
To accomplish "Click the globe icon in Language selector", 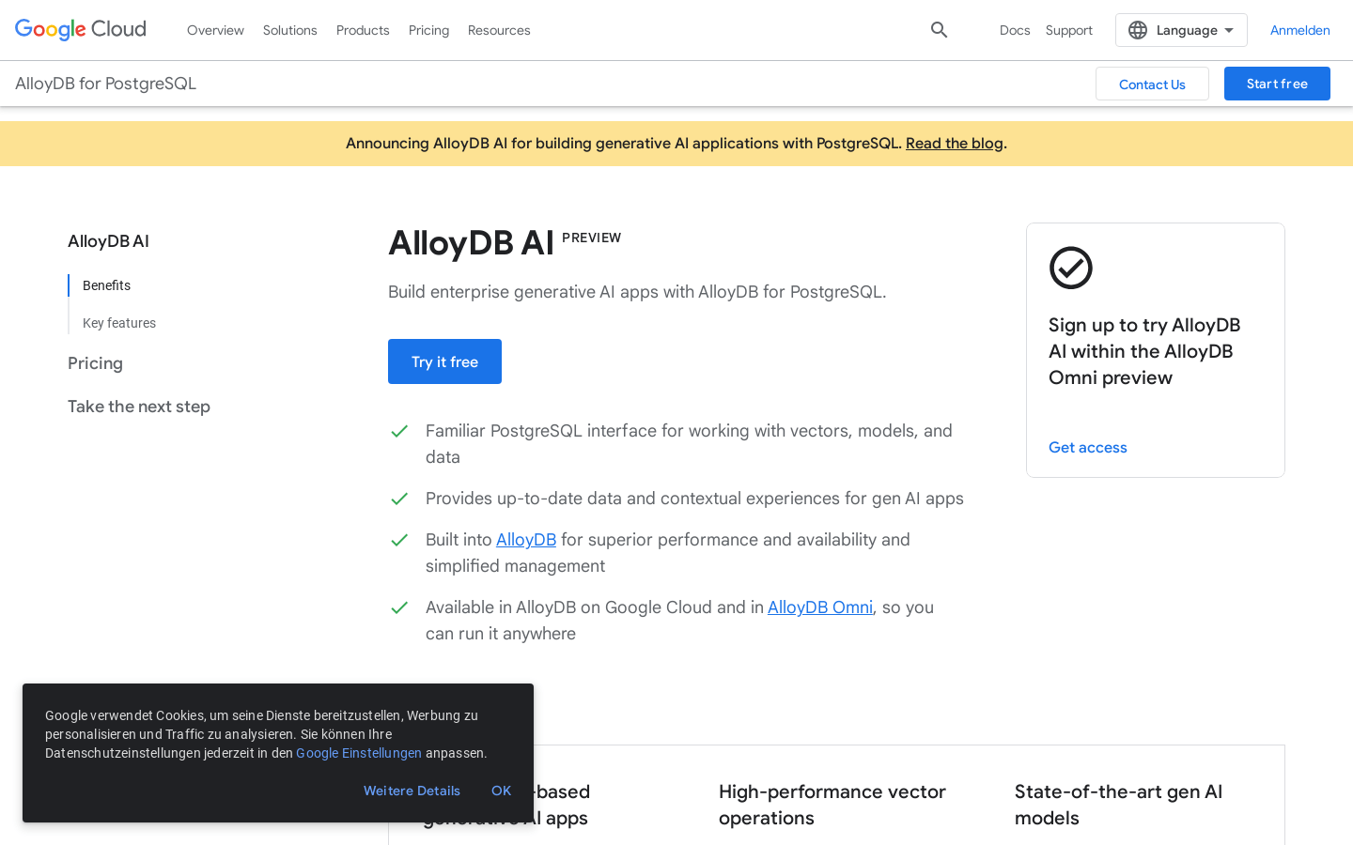I will (1138, 29).
